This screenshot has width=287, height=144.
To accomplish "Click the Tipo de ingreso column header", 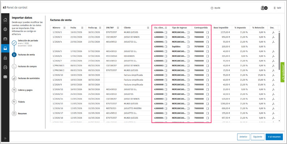I will pos(179,27).
